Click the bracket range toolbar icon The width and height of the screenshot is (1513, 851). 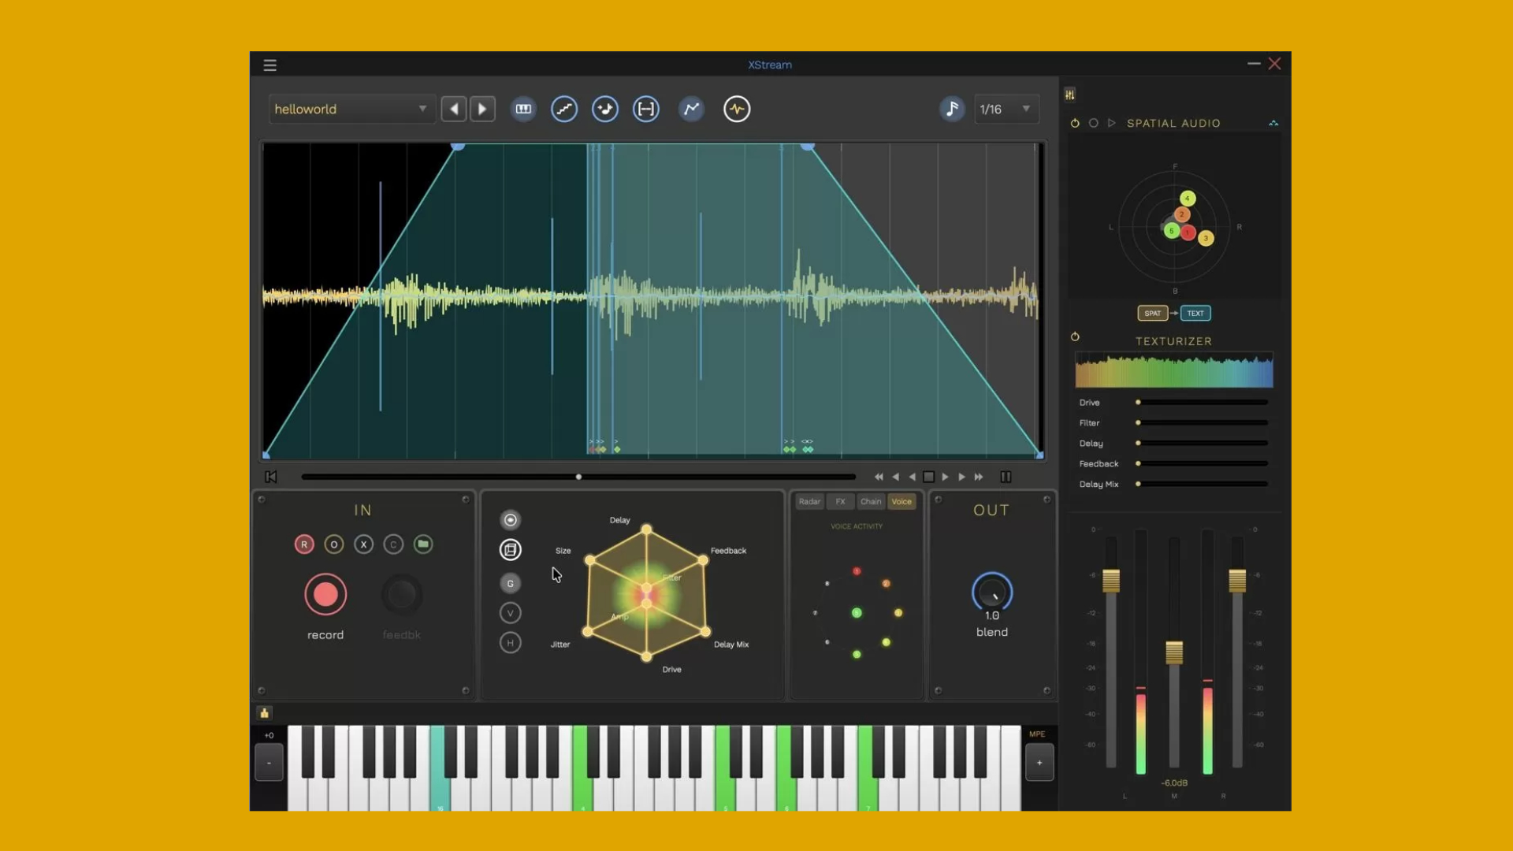point(646,109)
